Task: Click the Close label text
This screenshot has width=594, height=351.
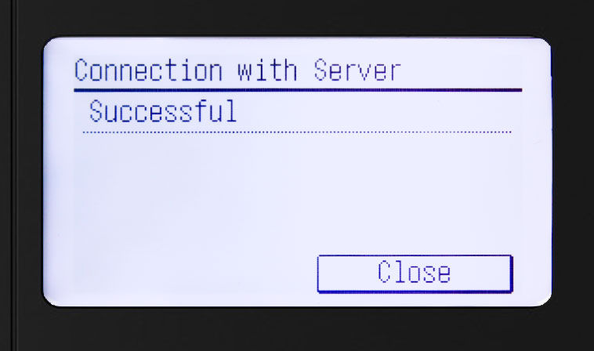Action: (414, 272)
